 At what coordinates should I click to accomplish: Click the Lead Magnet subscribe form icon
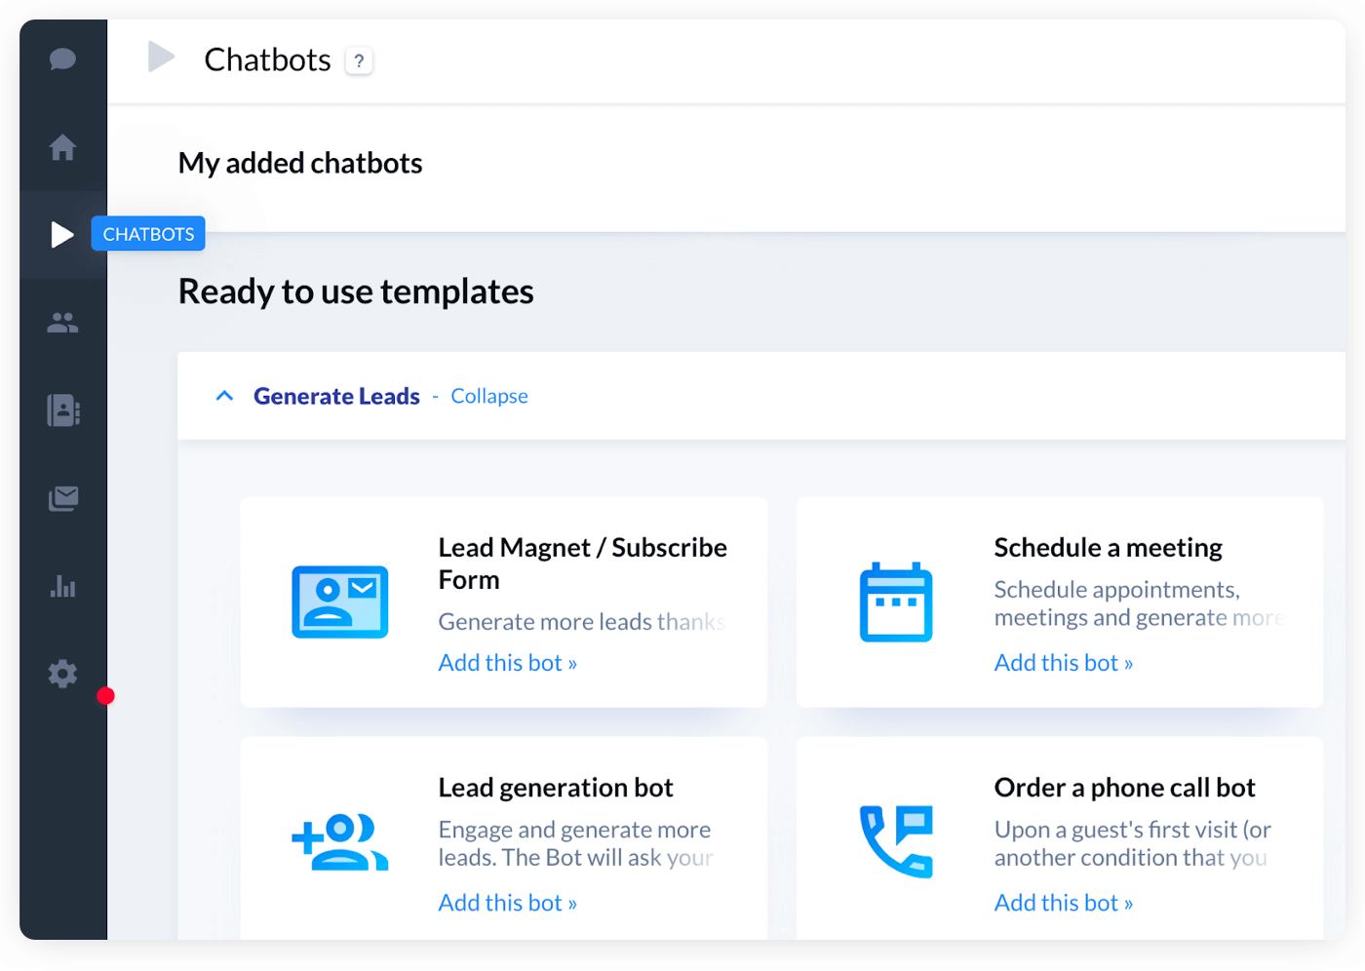339,602
